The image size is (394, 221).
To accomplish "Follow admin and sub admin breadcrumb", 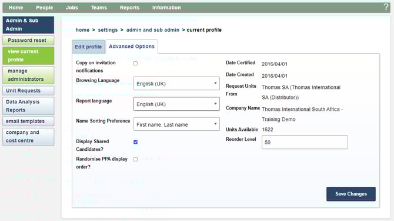I will pos(152,30).
